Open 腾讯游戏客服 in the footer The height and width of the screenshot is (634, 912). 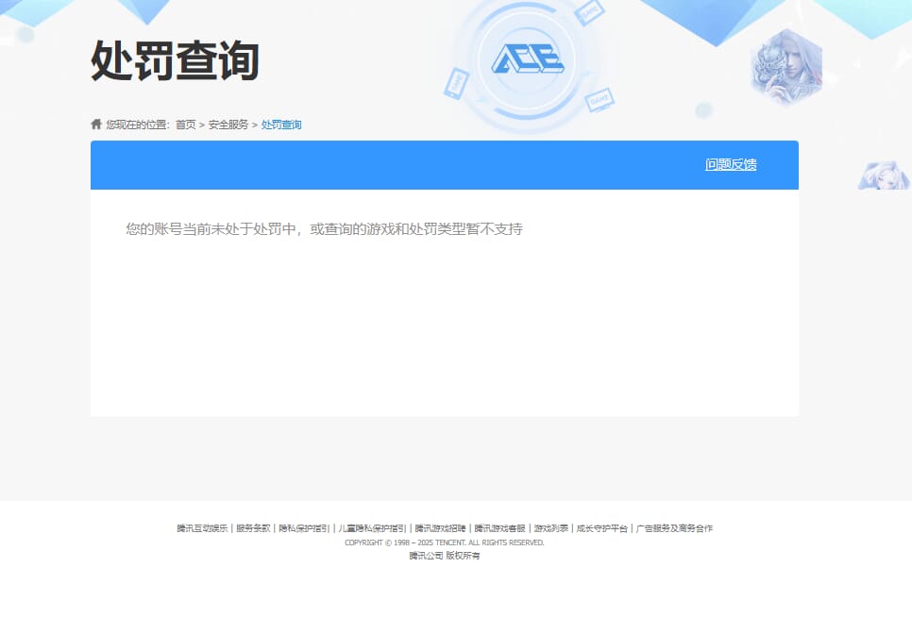coord(499,528)
